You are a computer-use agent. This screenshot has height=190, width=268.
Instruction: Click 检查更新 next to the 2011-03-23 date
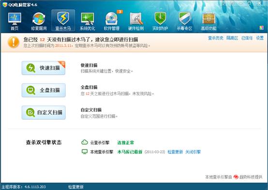coord(175,151)
